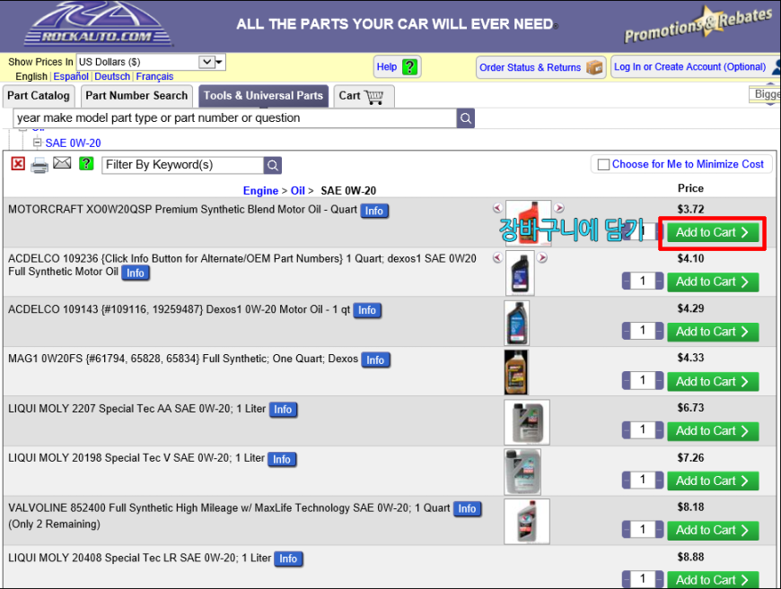
Task: Click the quantity field for Liqui Moly 20198
Action: coord(643,480)
